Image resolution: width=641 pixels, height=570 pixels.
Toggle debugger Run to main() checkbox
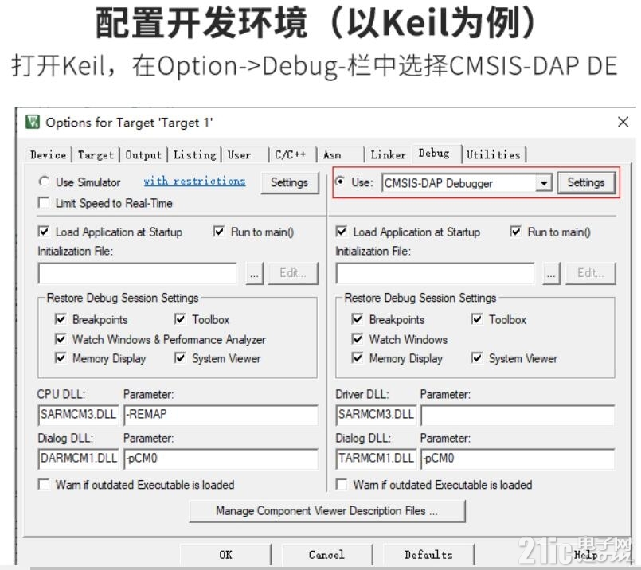tap(515, 232)
